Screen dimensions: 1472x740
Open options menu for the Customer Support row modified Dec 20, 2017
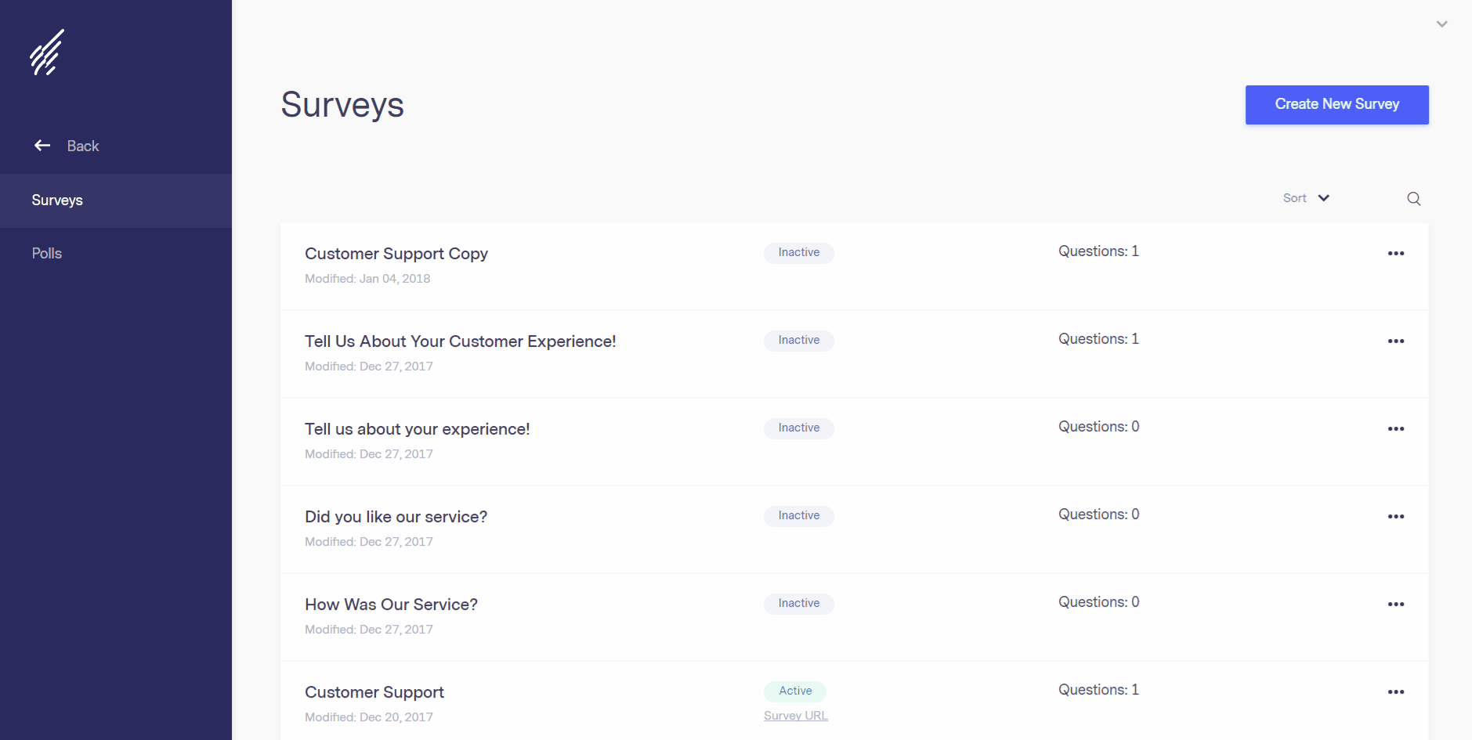pyautogui.click(x=1396, y=692)
